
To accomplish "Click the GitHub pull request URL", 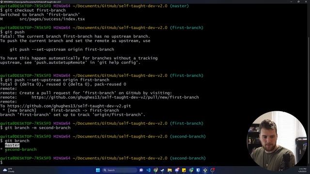I will pos(115,97).
